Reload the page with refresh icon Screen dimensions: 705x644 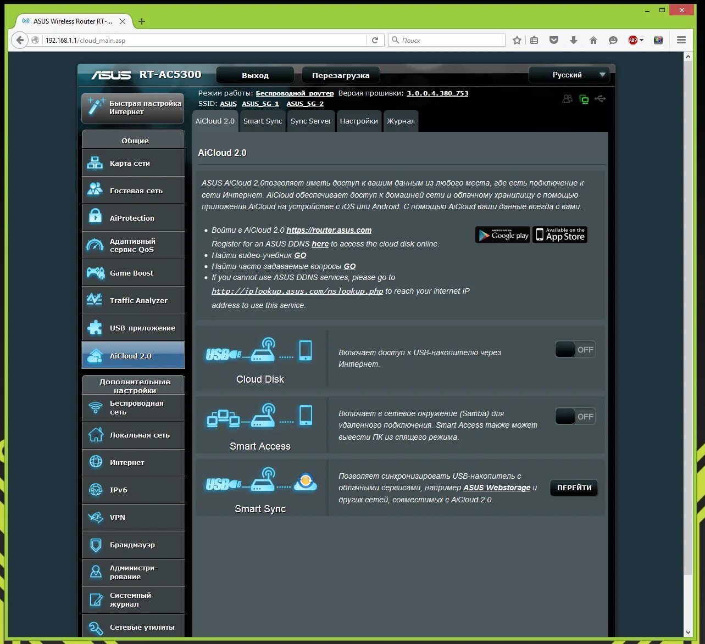(375, 40)
